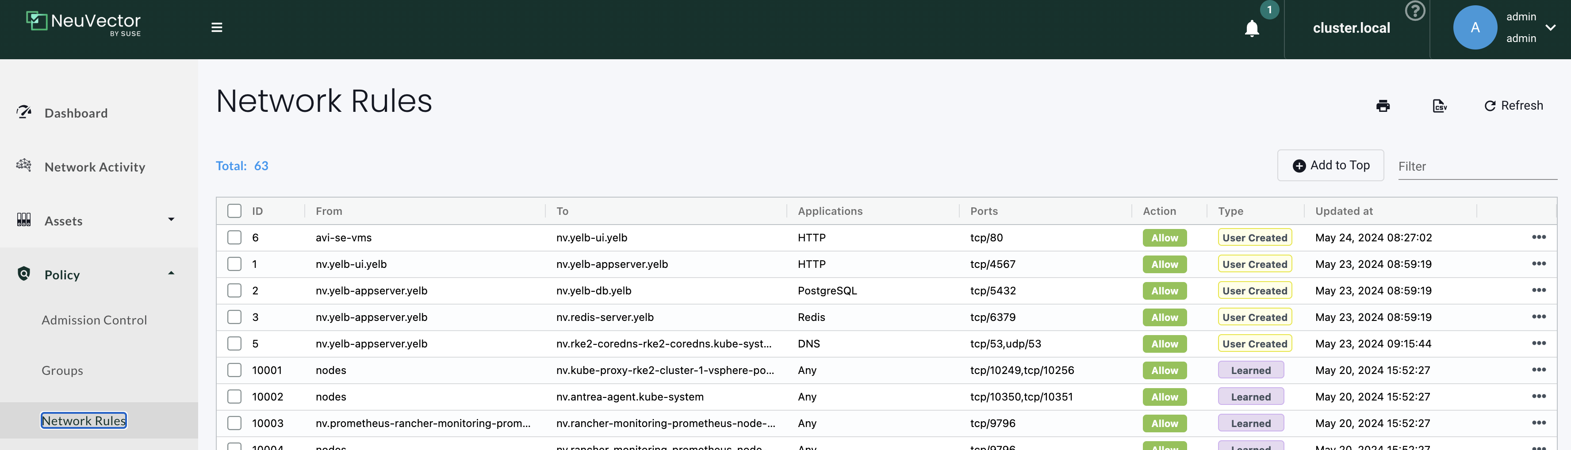Click the Dashboard gauge icon
Image resolution: width=1571 pixels, height=450 pixels.
[24, 112]
